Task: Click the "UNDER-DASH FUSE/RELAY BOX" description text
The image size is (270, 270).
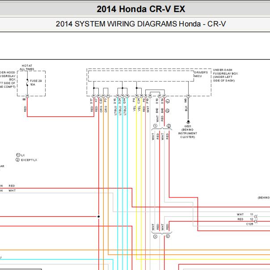Action: click(x=225, y=75)
